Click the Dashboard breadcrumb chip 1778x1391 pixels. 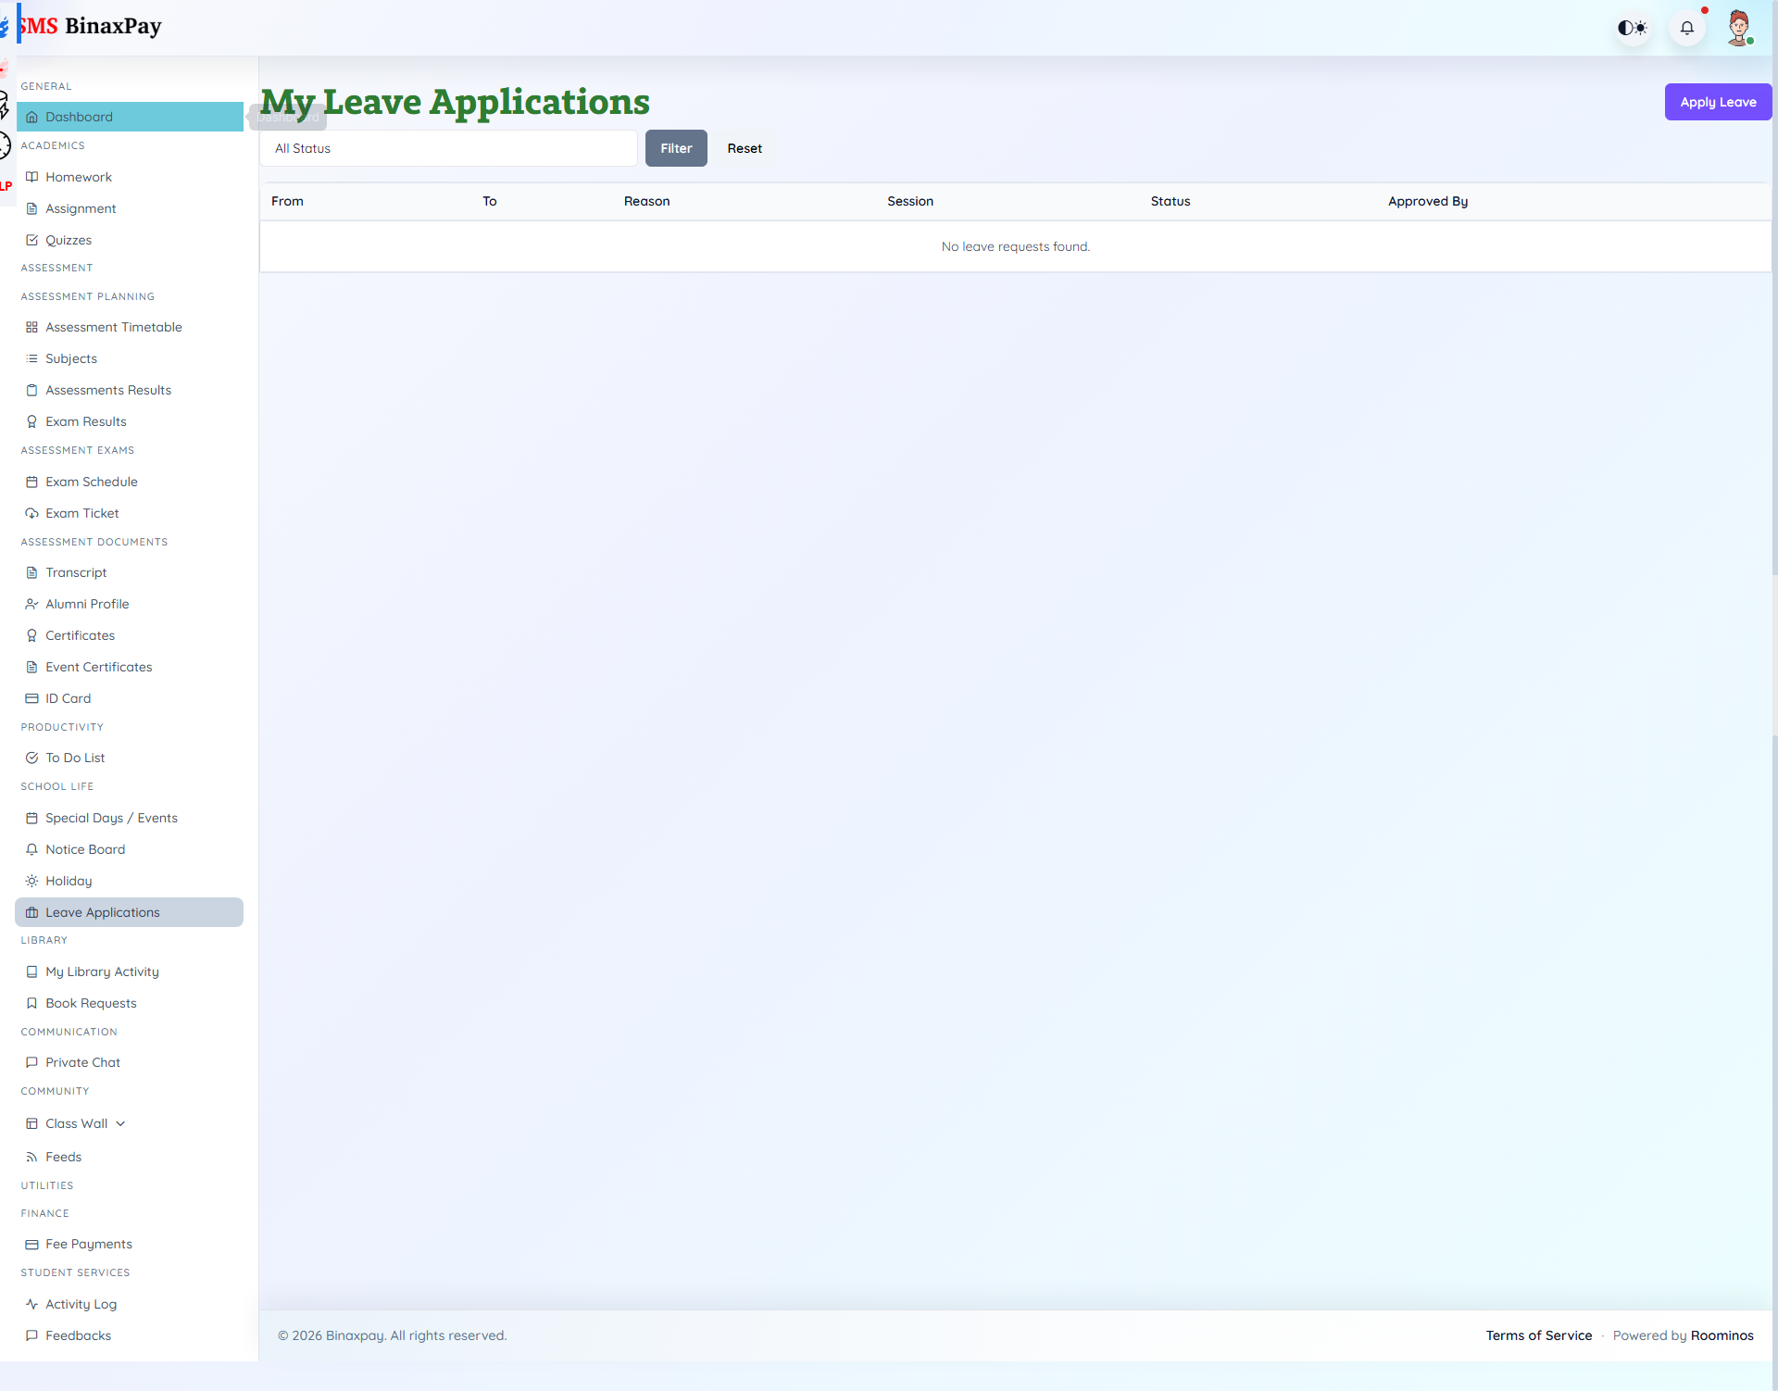pyautogui.click(x=288, y=118)
